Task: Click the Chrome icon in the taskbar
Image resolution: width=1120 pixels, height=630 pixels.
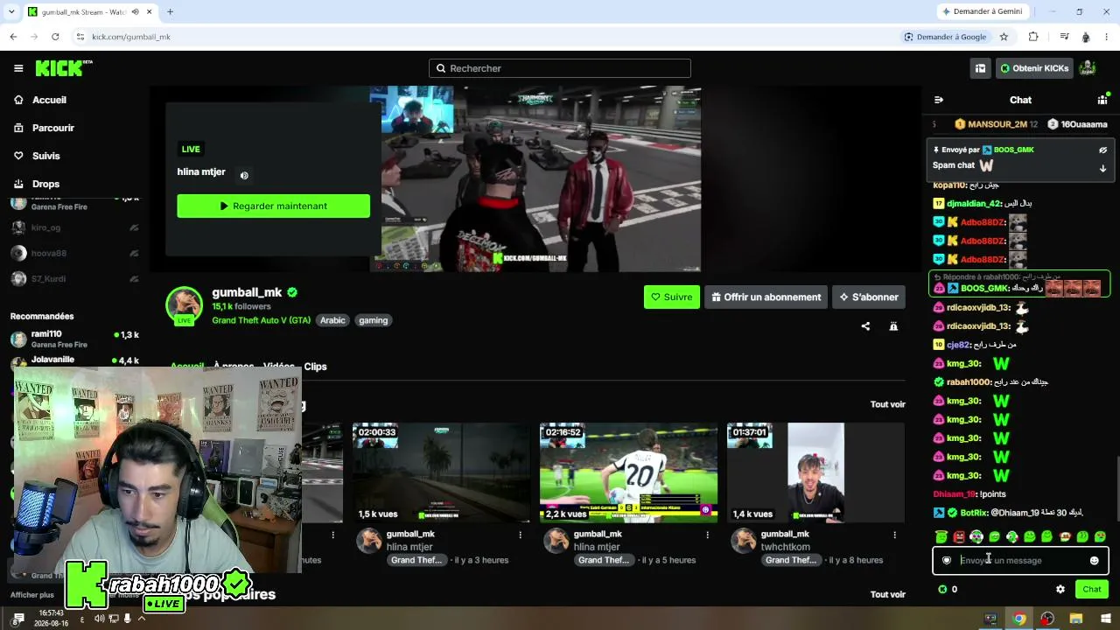Action: coord(1019,619)
